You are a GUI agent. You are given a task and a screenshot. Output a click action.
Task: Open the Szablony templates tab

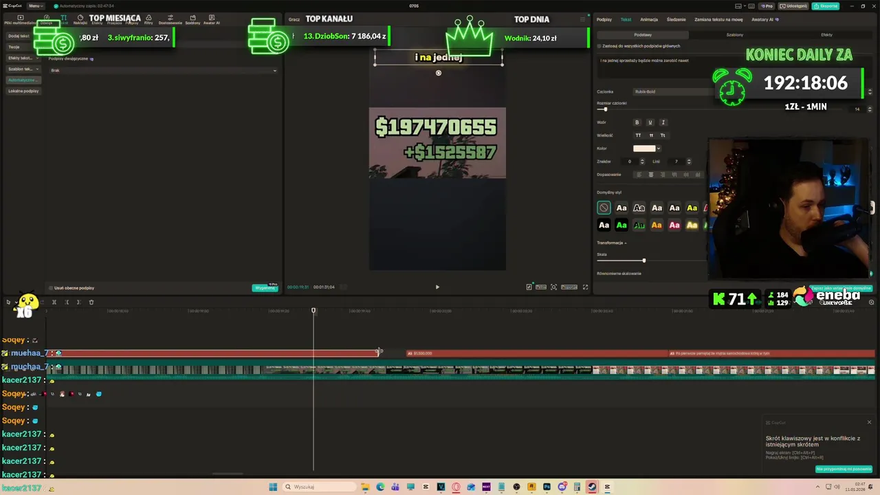coord(192,19)
